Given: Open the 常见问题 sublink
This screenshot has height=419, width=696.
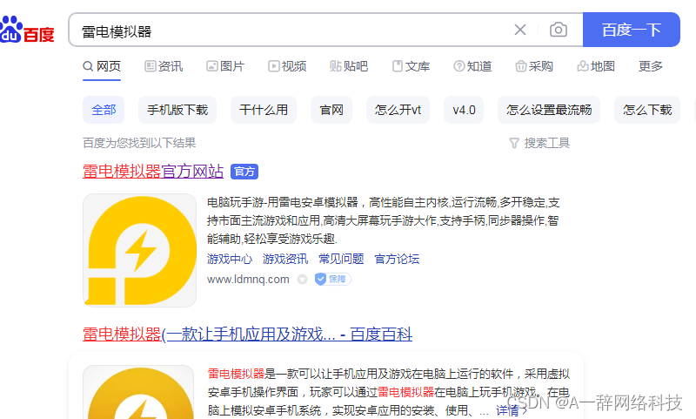Looking at the screenshot, I should coord(341,259).
